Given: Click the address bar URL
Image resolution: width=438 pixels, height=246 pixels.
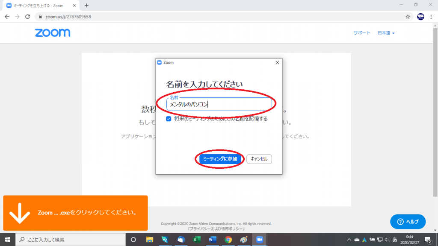Looking at the screenshot, I should coord(68,17).
